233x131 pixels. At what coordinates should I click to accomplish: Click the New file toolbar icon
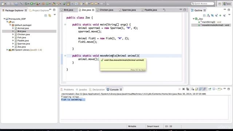tap(3, 4)
